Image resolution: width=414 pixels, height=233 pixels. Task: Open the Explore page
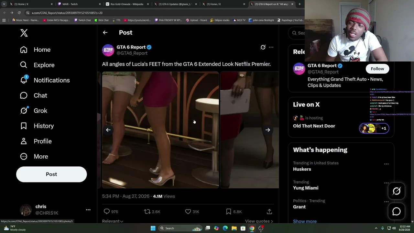37,65
